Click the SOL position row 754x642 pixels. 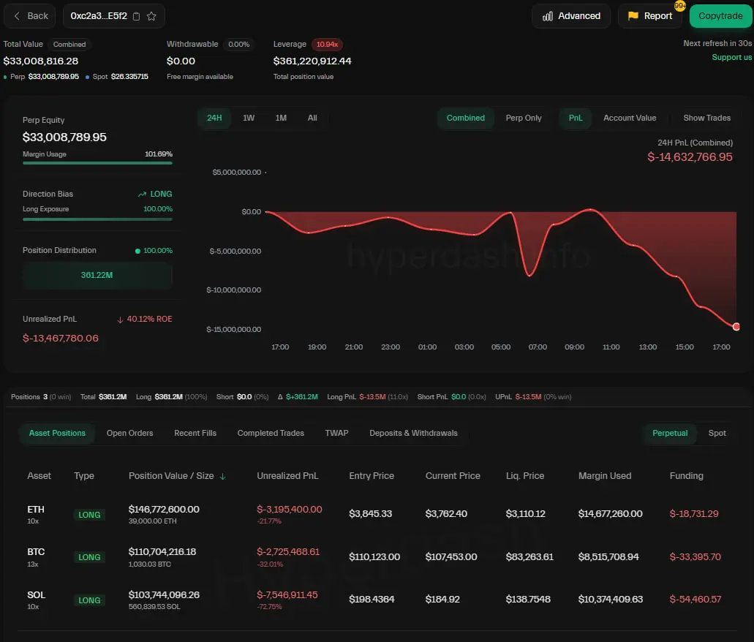[x=366, y=600]
